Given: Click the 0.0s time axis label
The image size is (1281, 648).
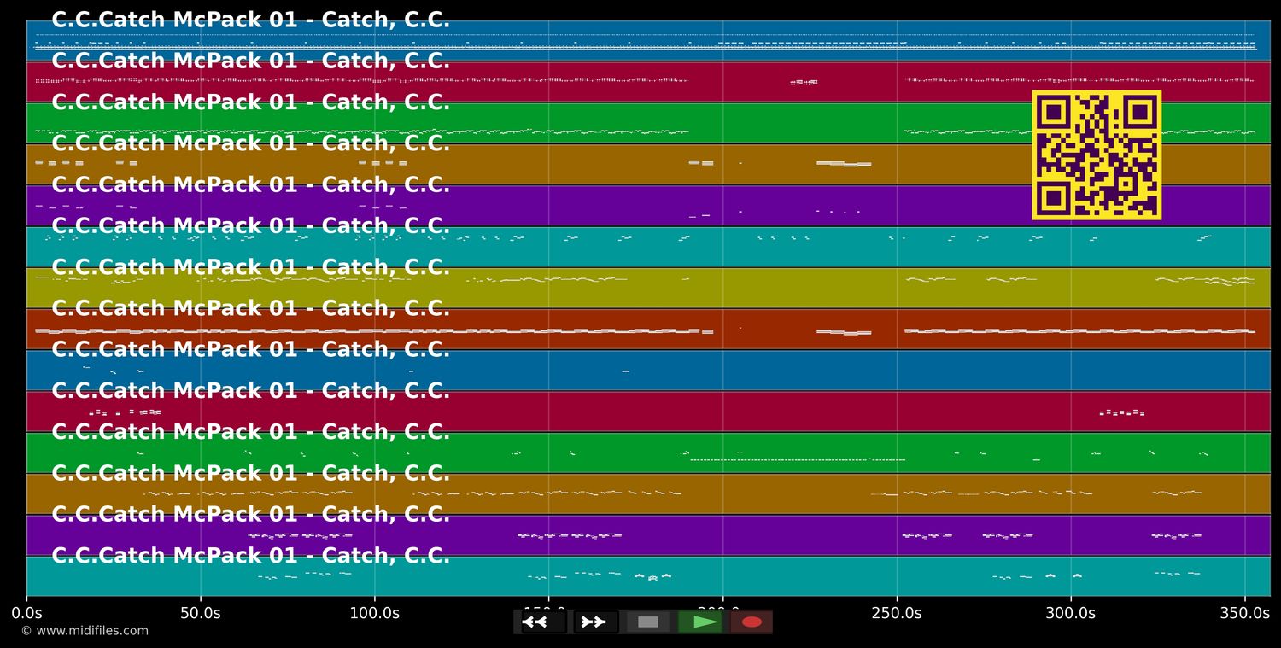Looking at the screenshot, I should coord(26,613).
